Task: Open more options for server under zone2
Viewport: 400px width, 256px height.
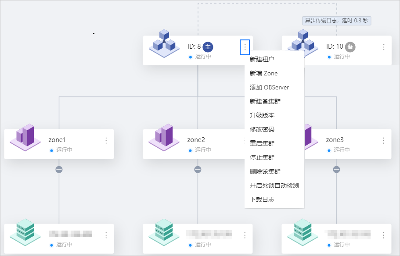Action: [x=245, y=235]
